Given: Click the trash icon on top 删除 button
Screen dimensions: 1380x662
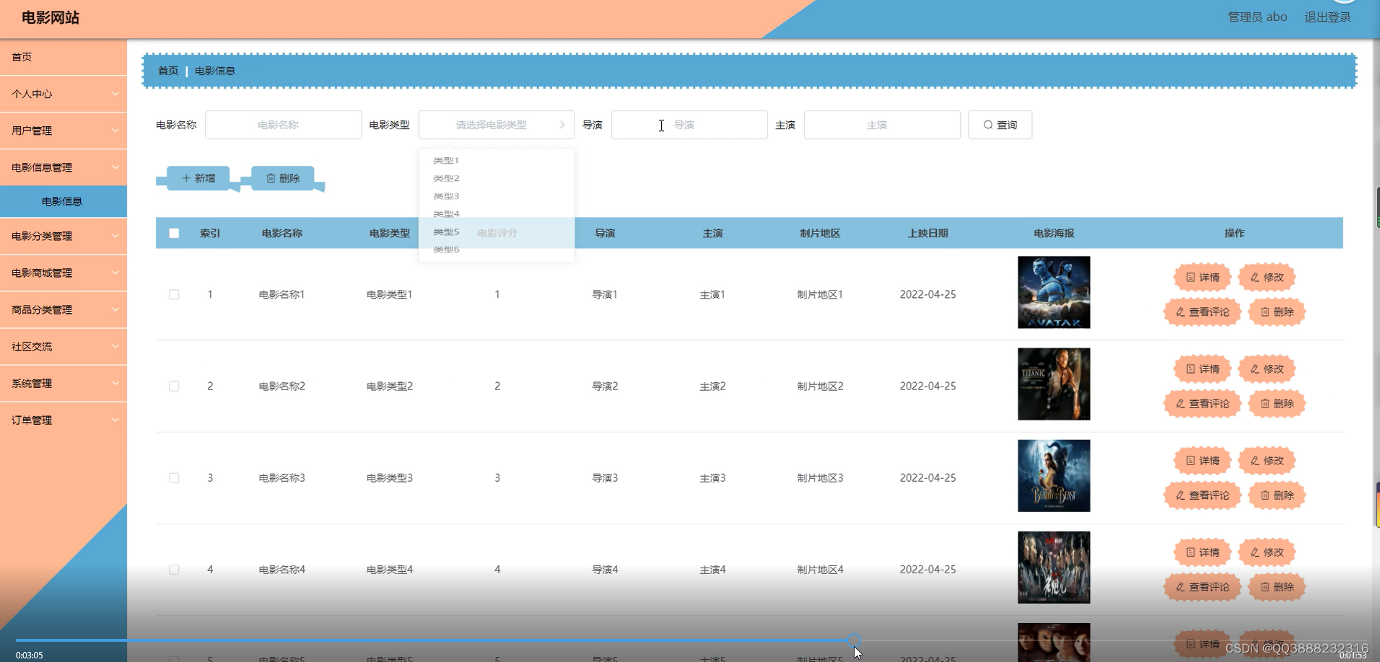Looking at the screenshot, I should pos(271,178).
